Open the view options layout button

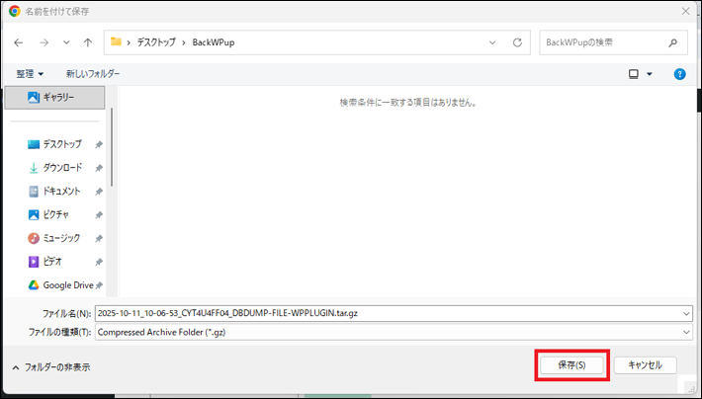tap(635, 74)
